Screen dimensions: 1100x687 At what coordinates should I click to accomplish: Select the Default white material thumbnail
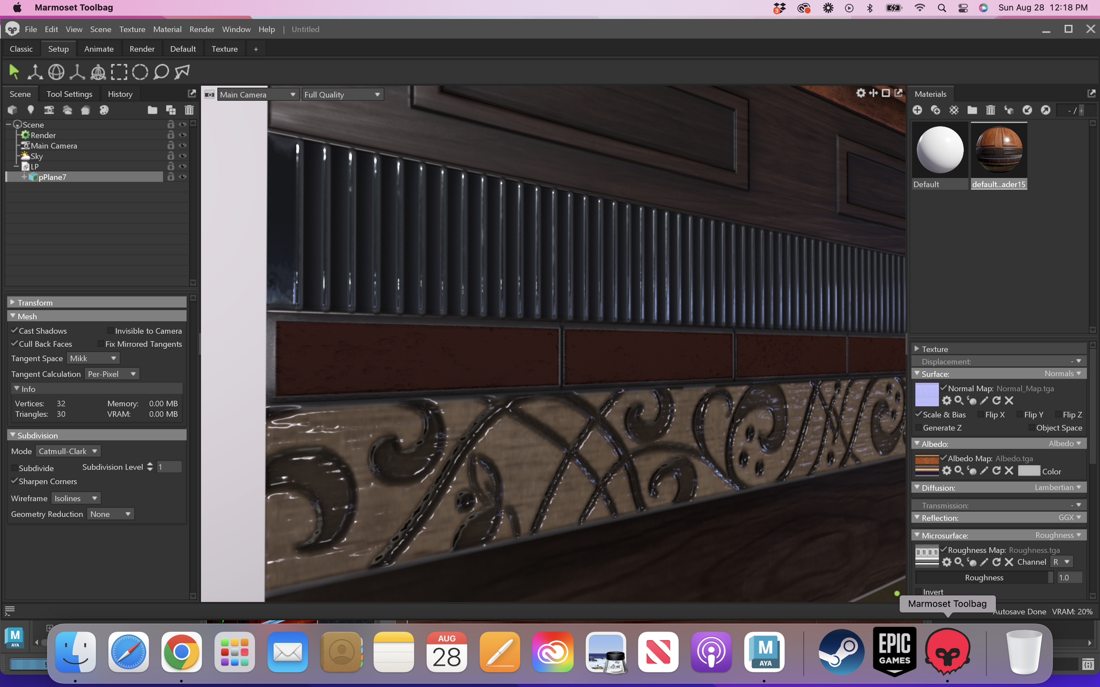[940, 150]
